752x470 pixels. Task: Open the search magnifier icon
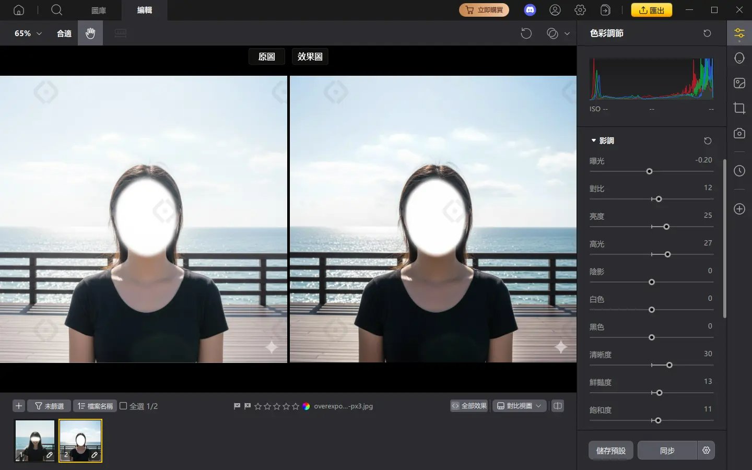[x=57, y=10]
